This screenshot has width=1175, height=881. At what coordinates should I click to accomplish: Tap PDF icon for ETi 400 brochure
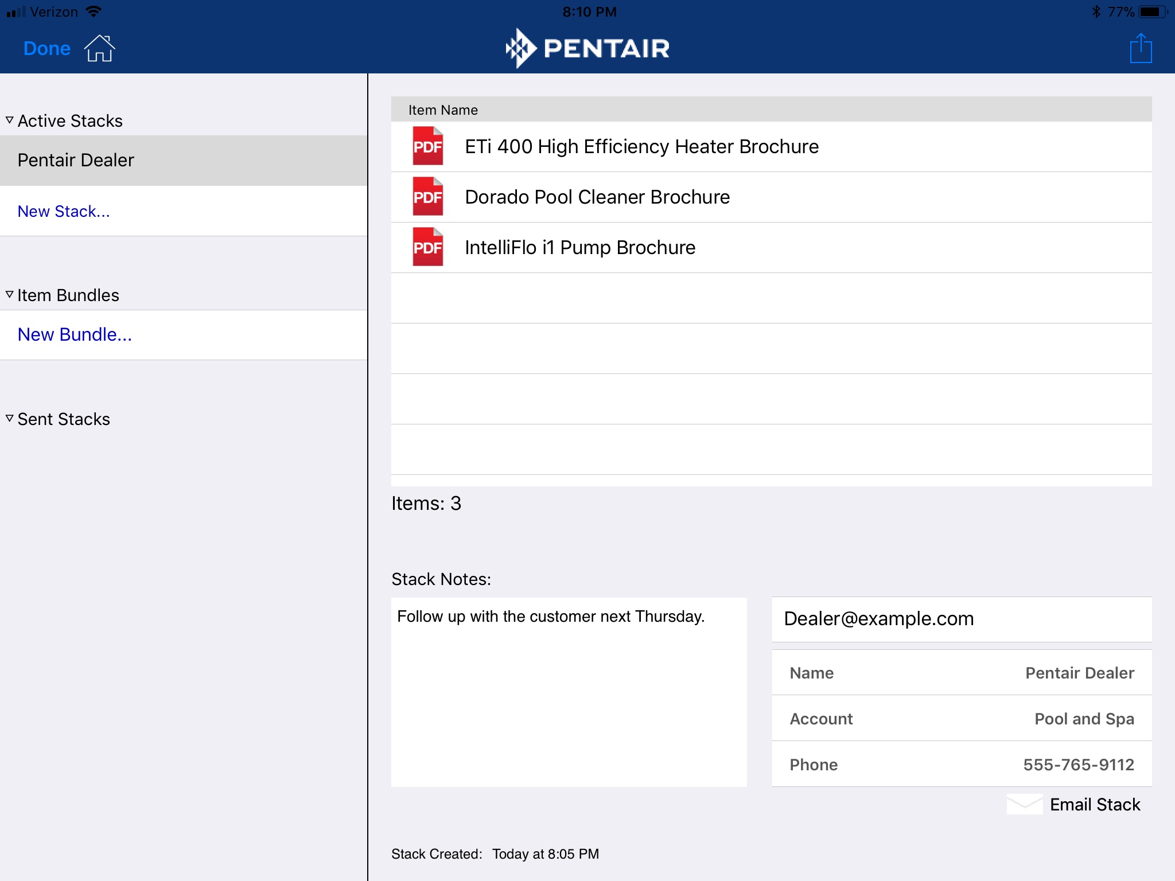point(427,146)
